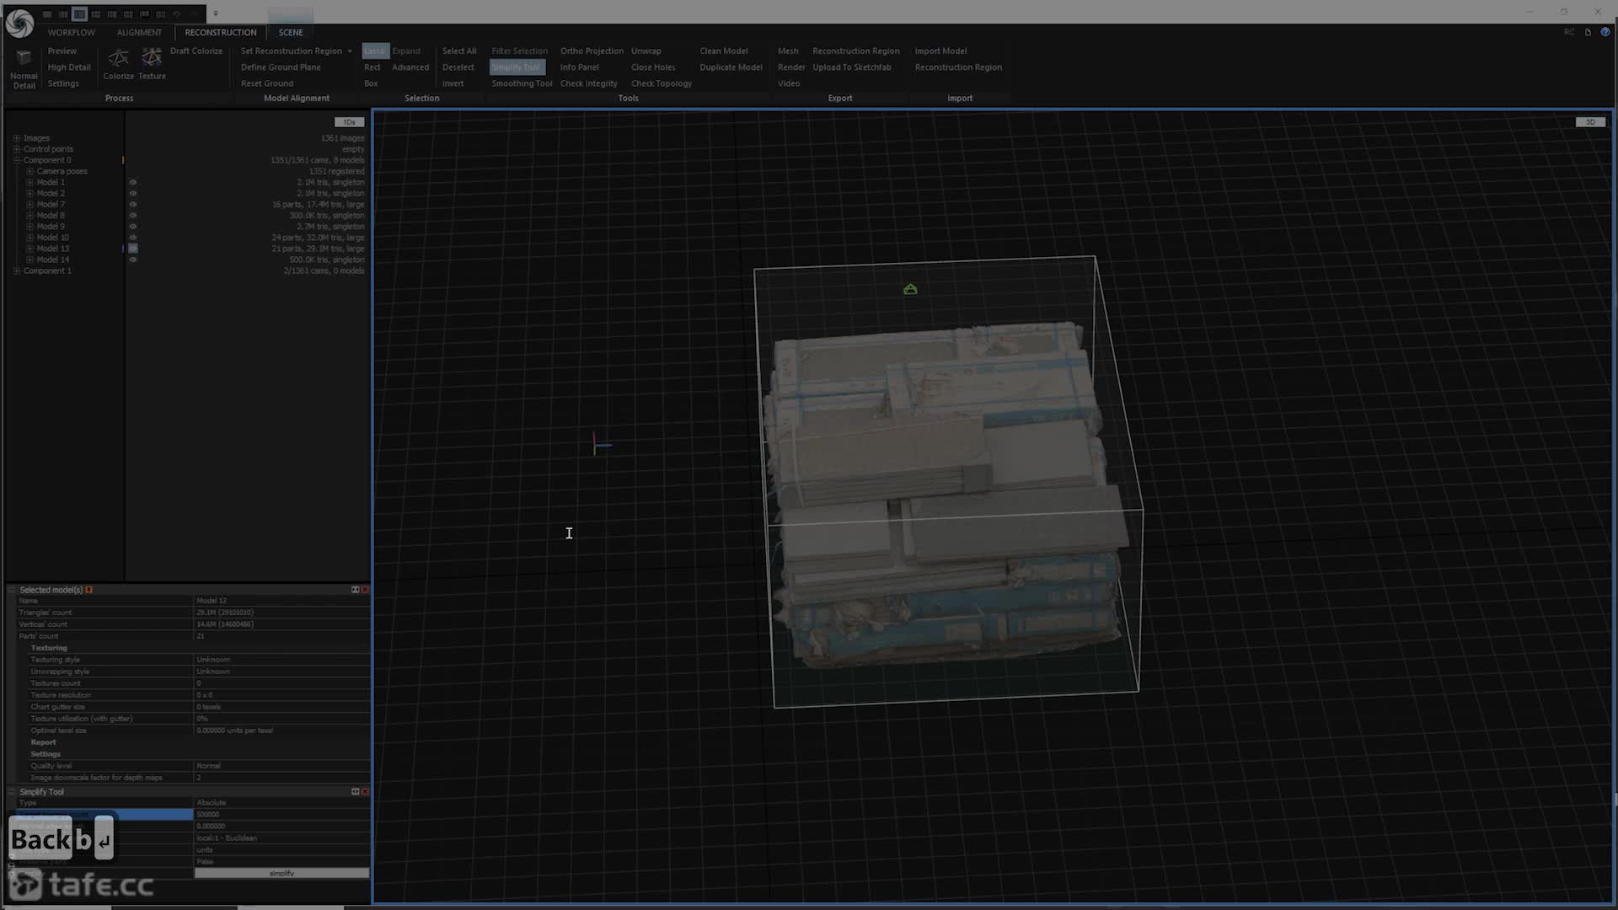
Task: Click Close Holes in Tools
Action: 653,67
